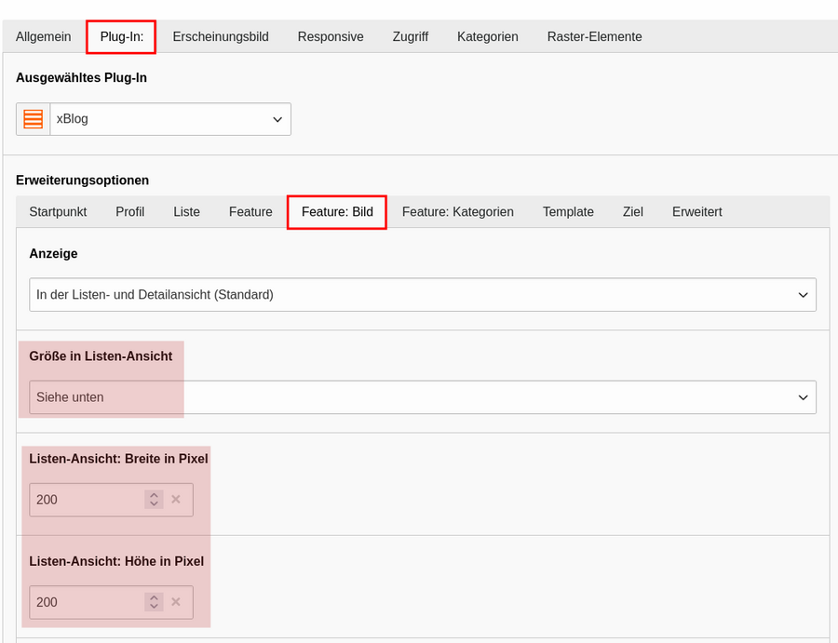Viewport: 838px width, 643px height.
Task: Open the Größe in Listen-Ansicht dropdown
Action: (x=423, y=396)
